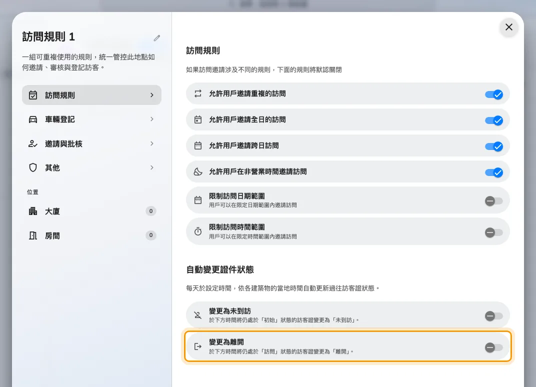Turn off 允許用戶邀請全日的訪問 switch
The width and height of the screenshot is (536, 387).
pos(494,120)
